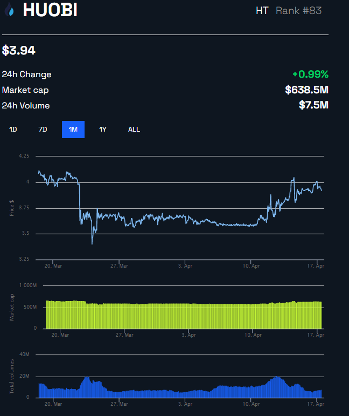Click the HUOBI title text
This screenshot has width=349, height=416.
[x=50, y=10]
